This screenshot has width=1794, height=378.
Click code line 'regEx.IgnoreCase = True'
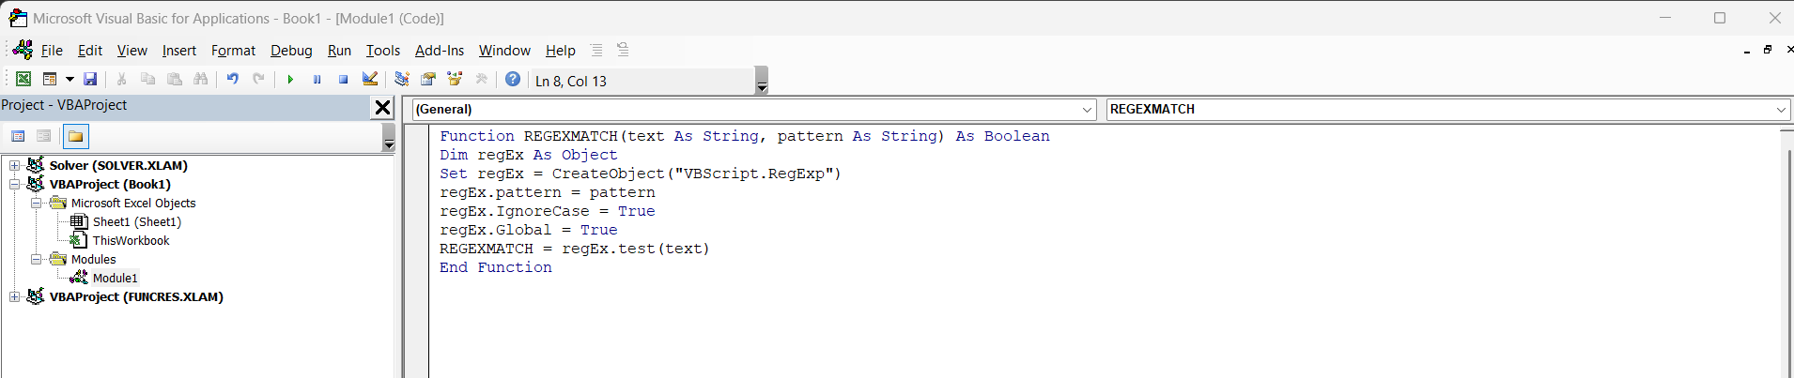pyautogui.click(x=547, y=211)
